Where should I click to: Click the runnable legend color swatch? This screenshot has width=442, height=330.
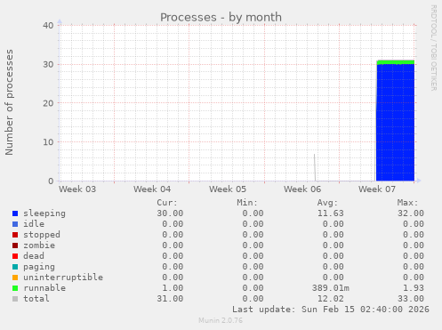(x=15, y=288)
